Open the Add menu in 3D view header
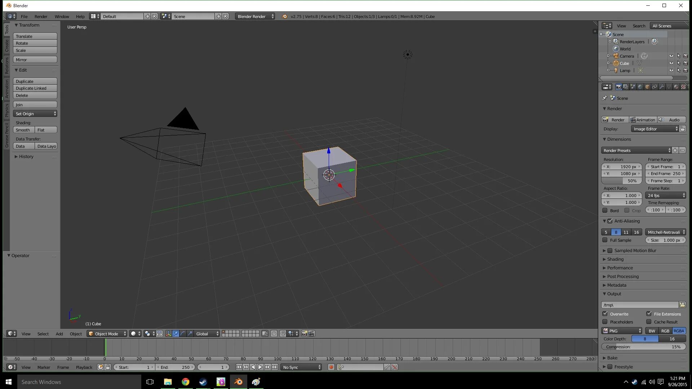692x389 pixels. [x=59, y=334]
